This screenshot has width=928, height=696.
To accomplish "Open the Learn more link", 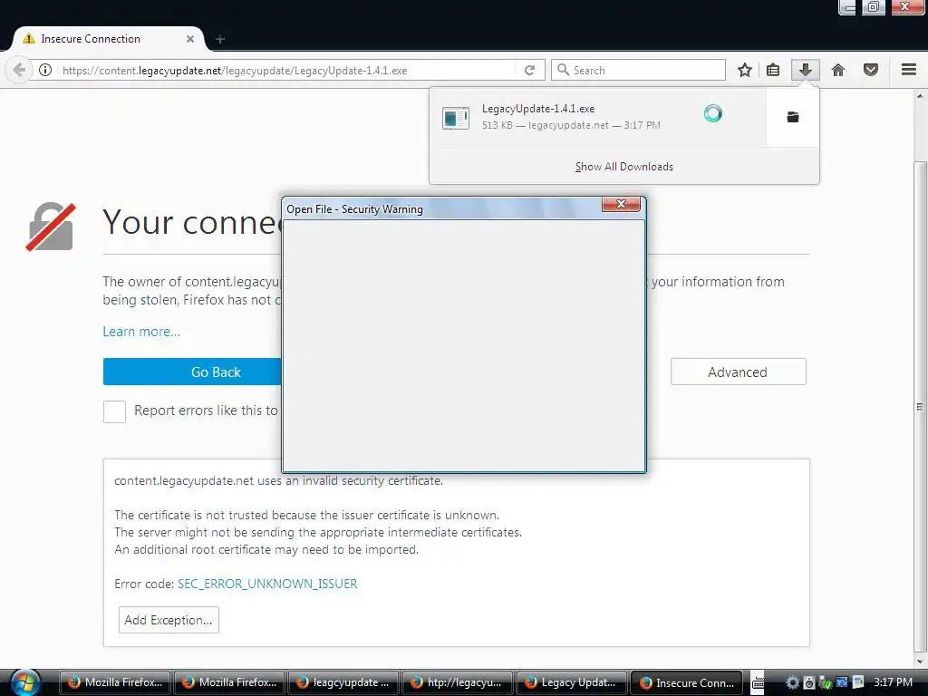I will [x=141, y=332].
